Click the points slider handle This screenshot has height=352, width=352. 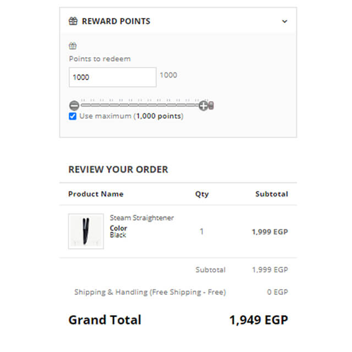tap(211, 106)
